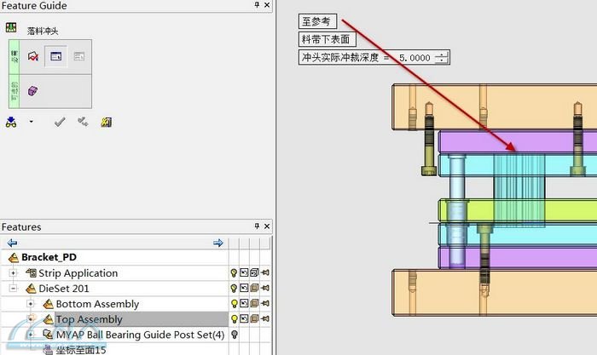
Task: Click Top Assembly second-column display icon
Action: pyautogui.click(x=244, y=318)
